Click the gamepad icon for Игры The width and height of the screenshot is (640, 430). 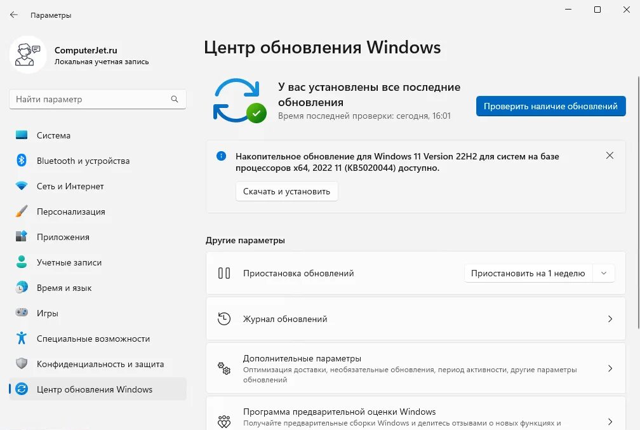[x=22, y=312]
